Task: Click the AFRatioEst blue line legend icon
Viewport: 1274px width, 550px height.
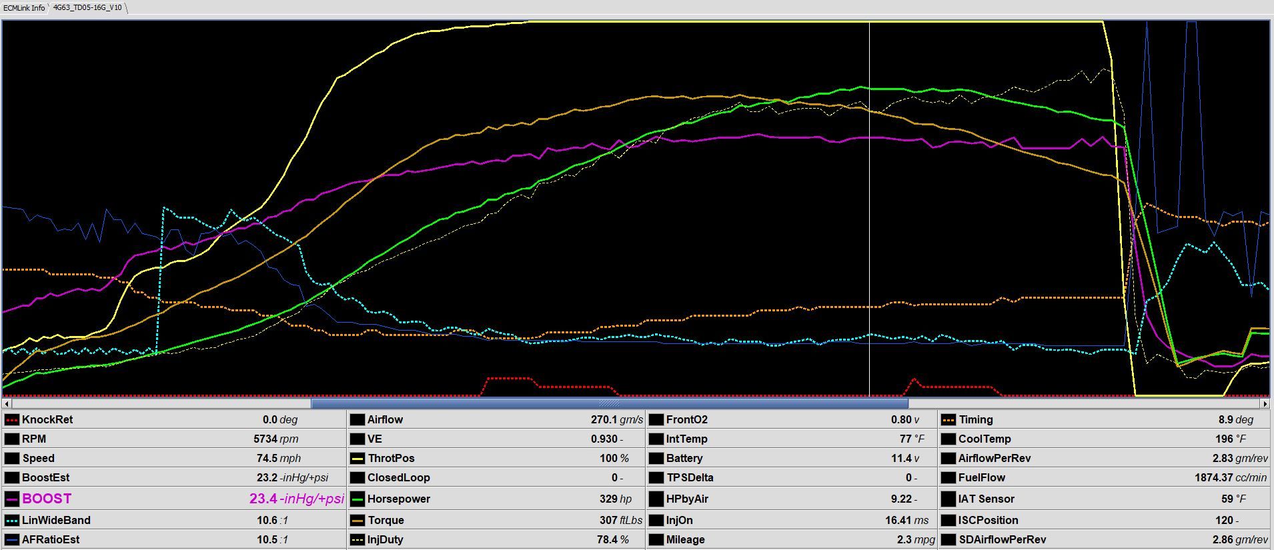Action: point(11,540)
